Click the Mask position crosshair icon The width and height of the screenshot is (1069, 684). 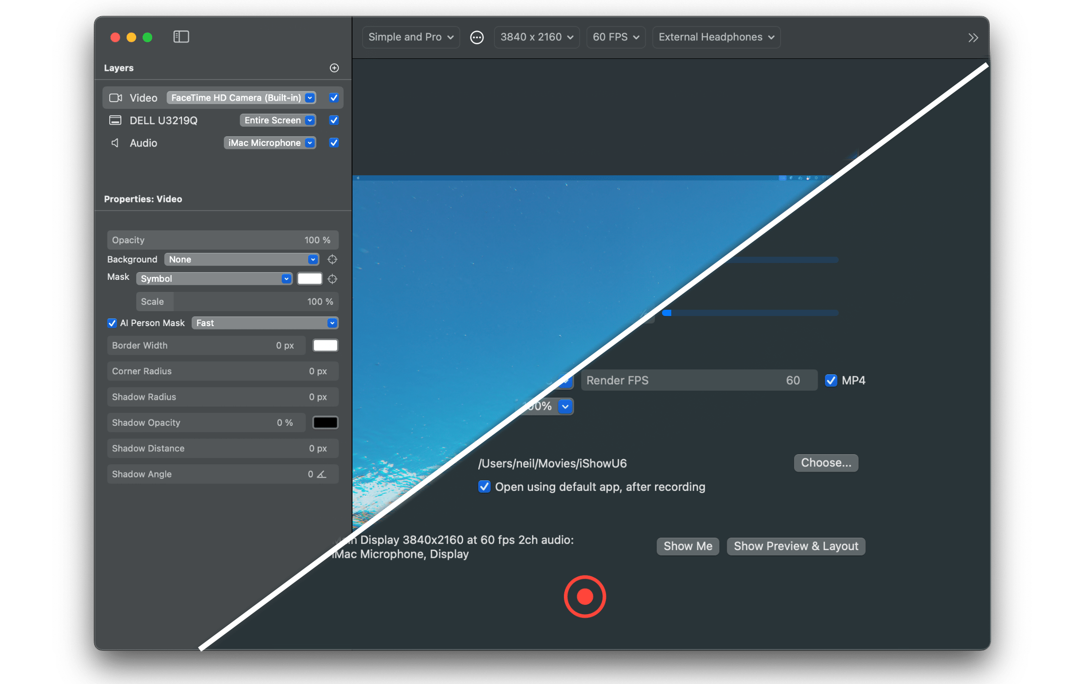point(332,279)
